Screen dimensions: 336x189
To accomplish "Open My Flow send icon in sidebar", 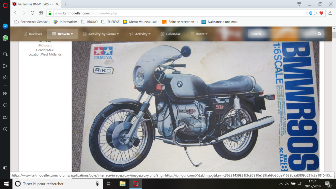I will (5, 66).
